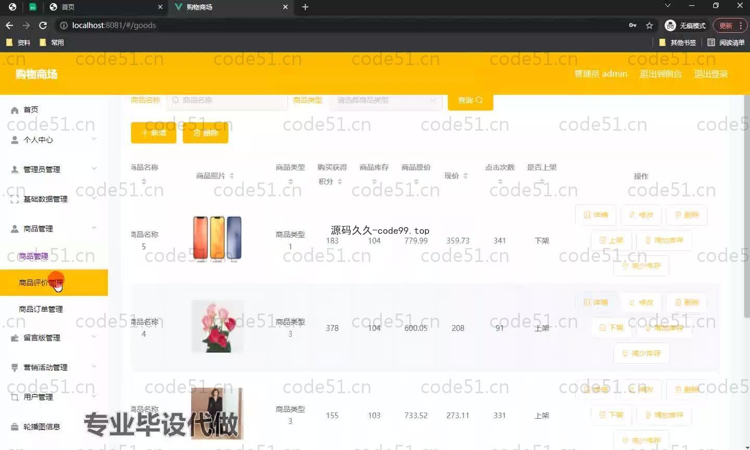Expand 营销活动管理 sidebar menu
The image size is (750, 450).
[54, 368]
